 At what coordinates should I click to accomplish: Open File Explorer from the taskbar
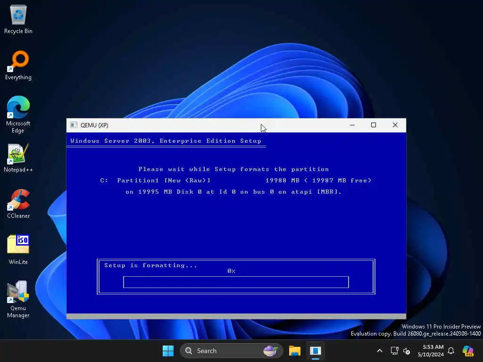[294, 351]
